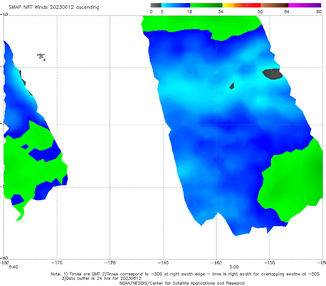Screen dimensions: 326x286
Task: Pick the brown segment of the color bar
Action: [x=274, y=5]
